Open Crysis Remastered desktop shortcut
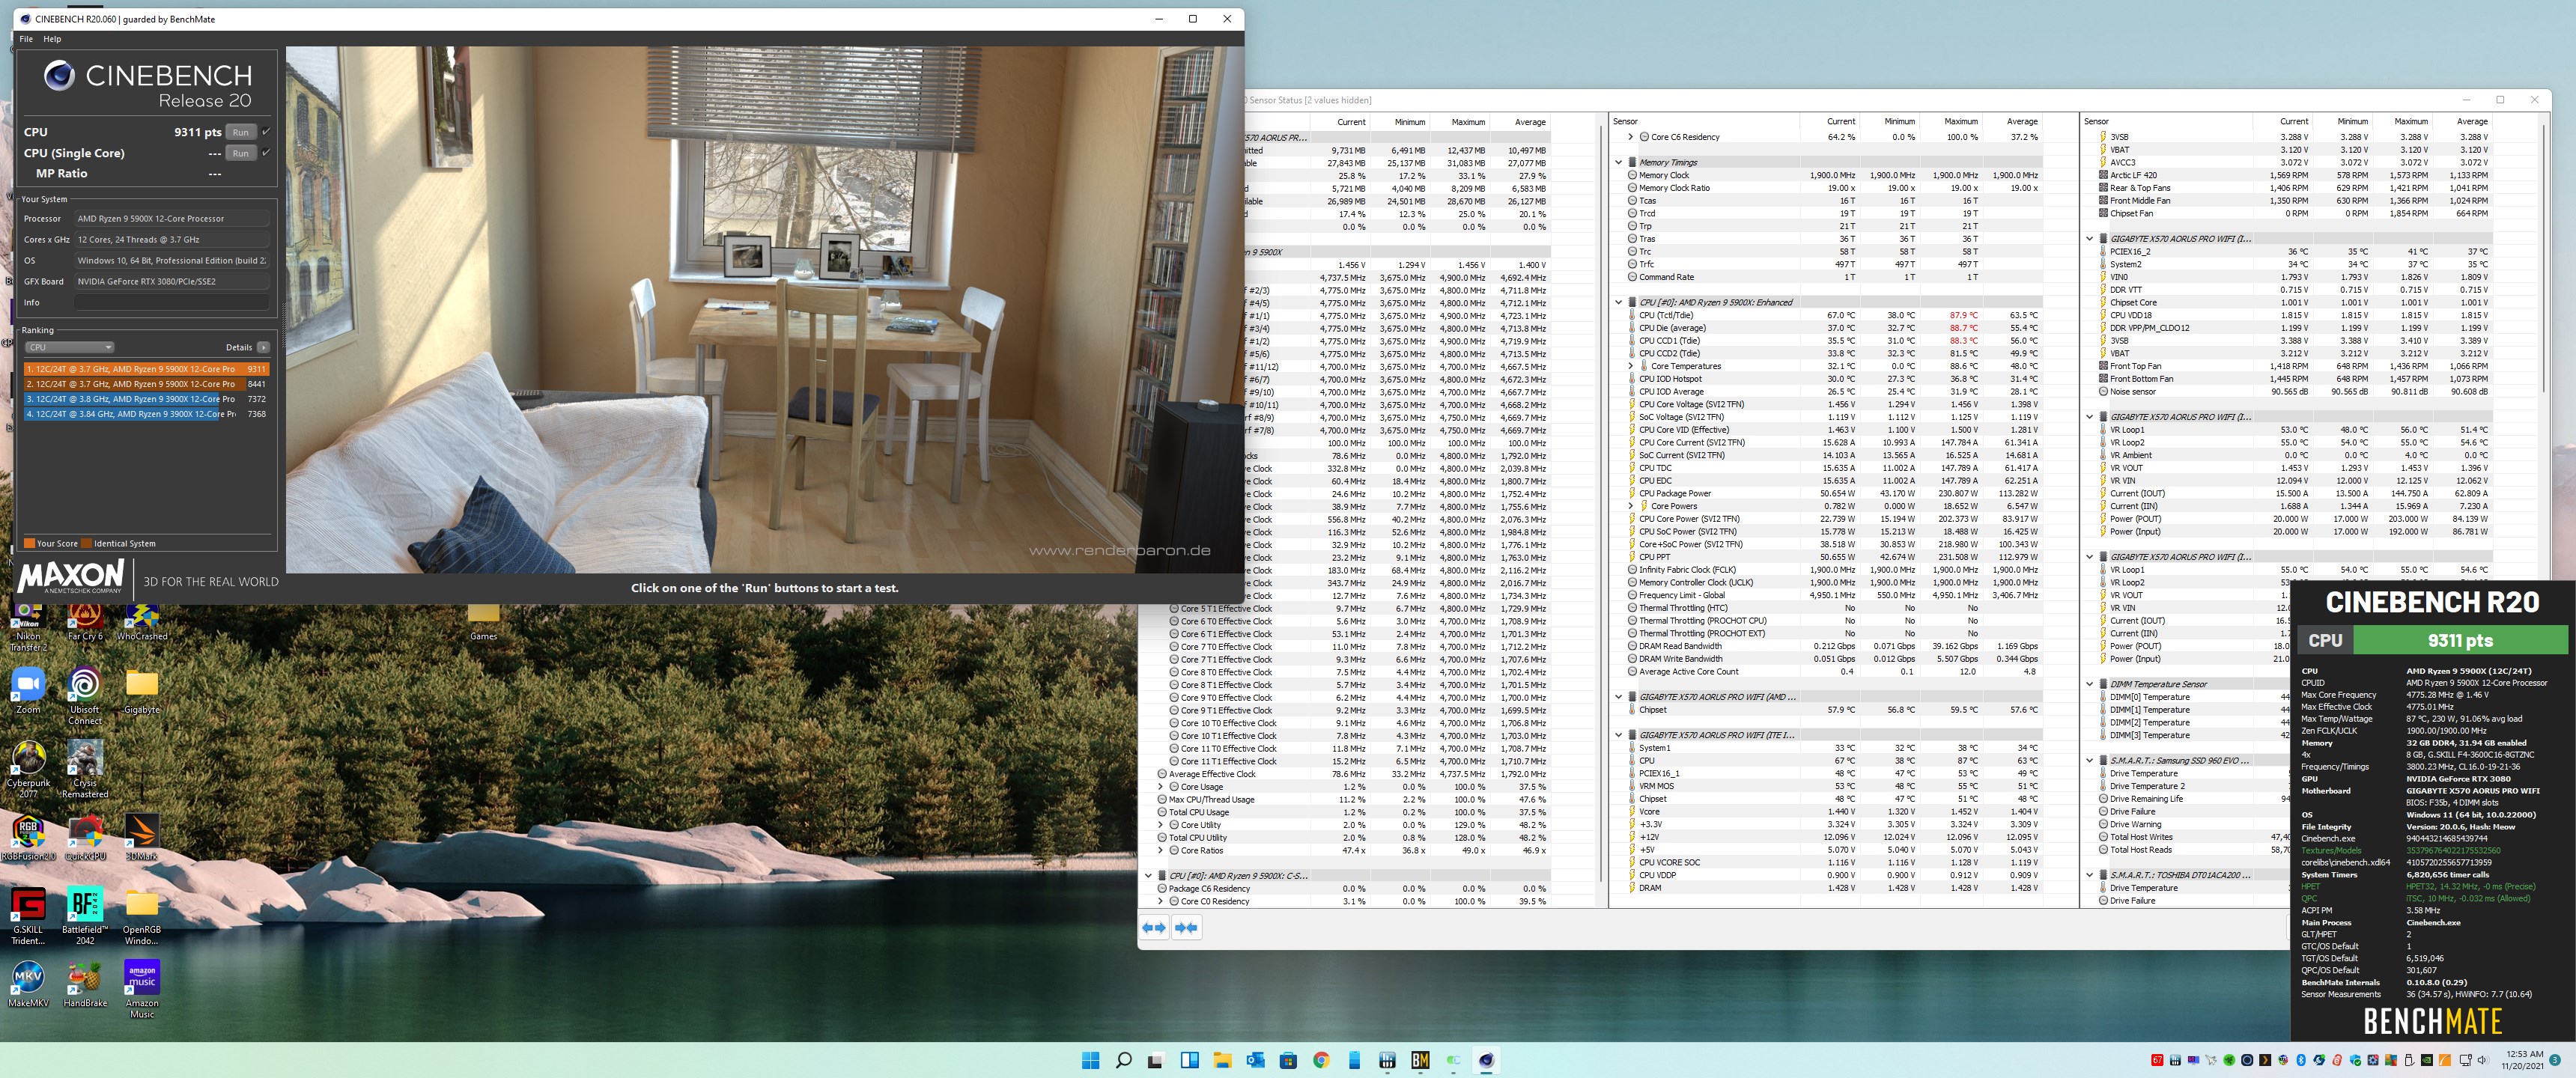This screenshot has height=1078, width=2576. coord(85,770)
